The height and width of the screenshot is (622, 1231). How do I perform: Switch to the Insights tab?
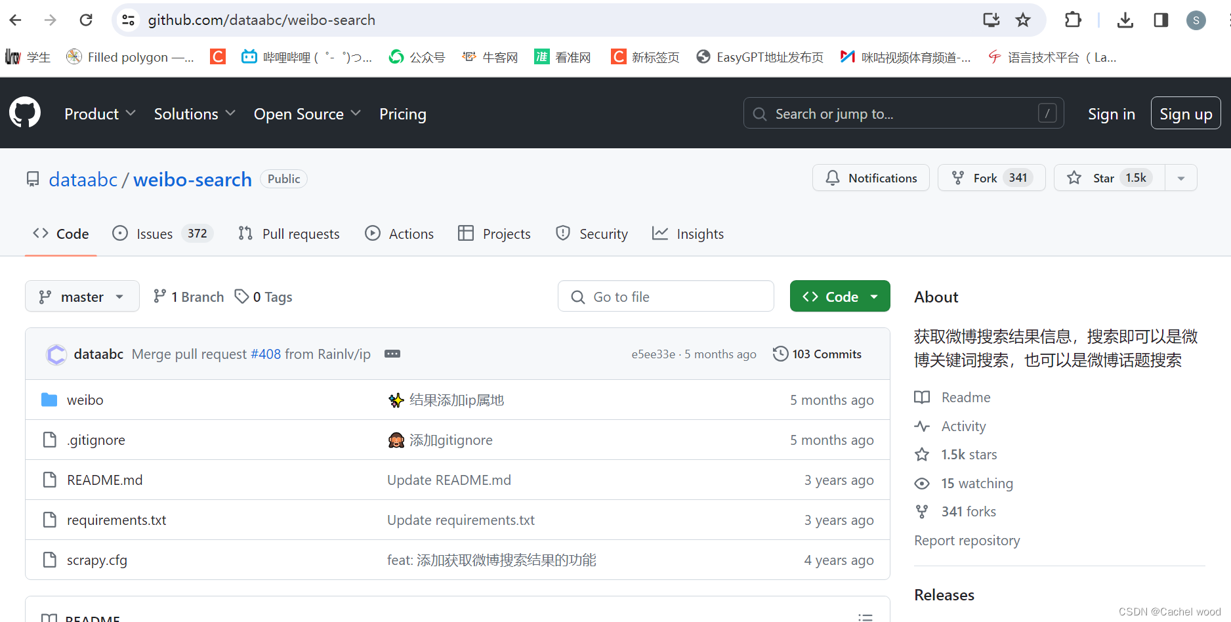click(x=688, y=234)
